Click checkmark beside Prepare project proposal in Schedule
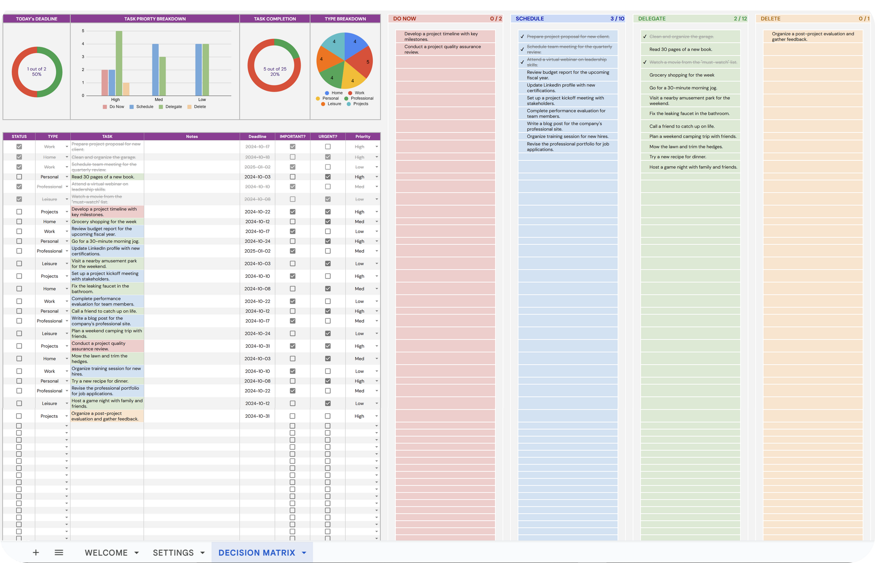 click(x=522, y=37)
